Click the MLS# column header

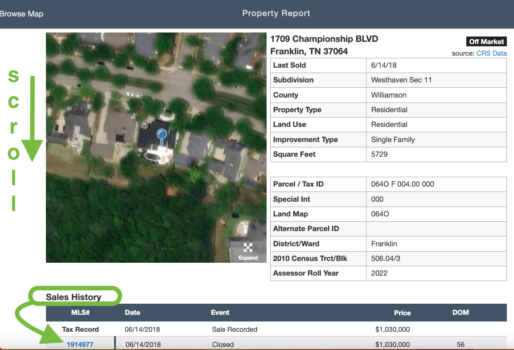pyautogui.click(x=80, y=313)
